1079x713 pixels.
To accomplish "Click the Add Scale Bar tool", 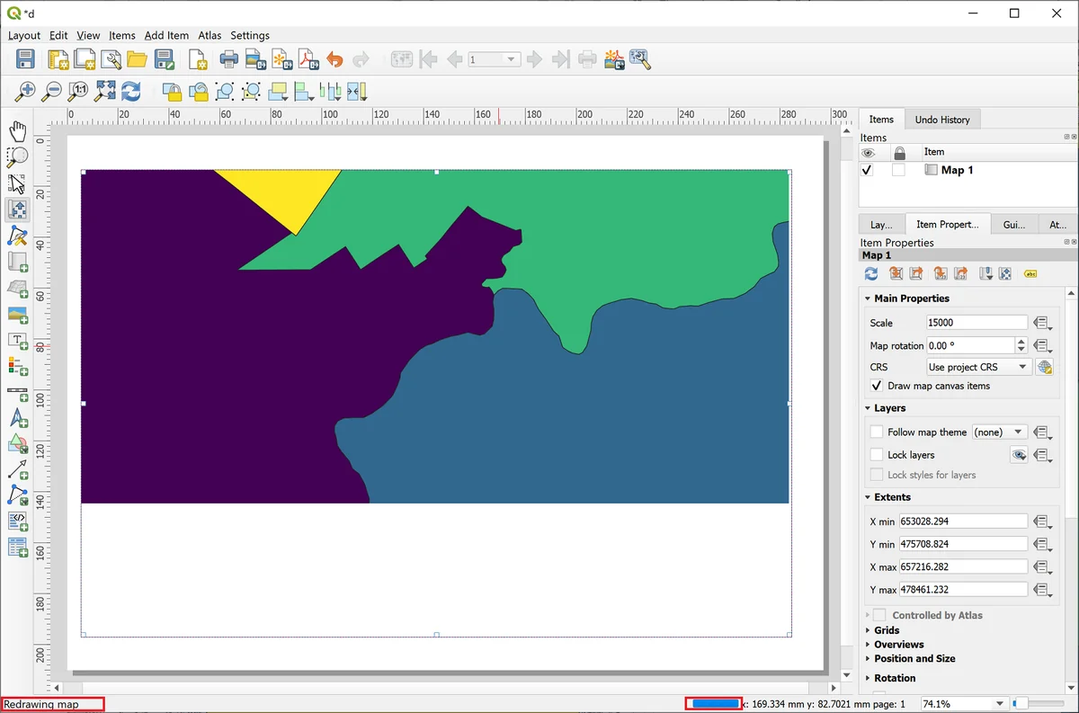I will (17, 393).
